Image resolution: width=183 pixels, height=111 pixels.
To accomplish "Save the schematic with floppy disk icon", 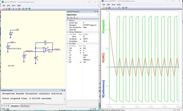I will coord(9,9).
